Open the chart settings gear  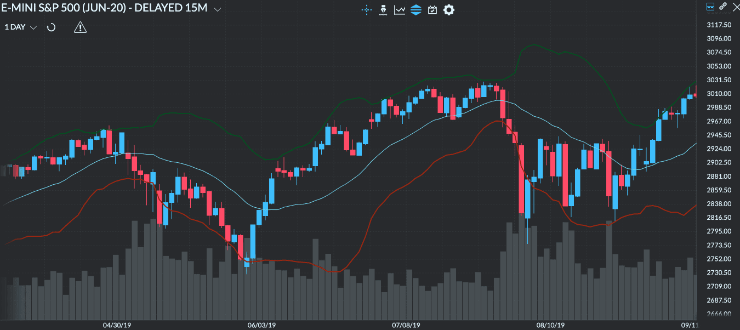pyautogui.click(x=448, y=9)
